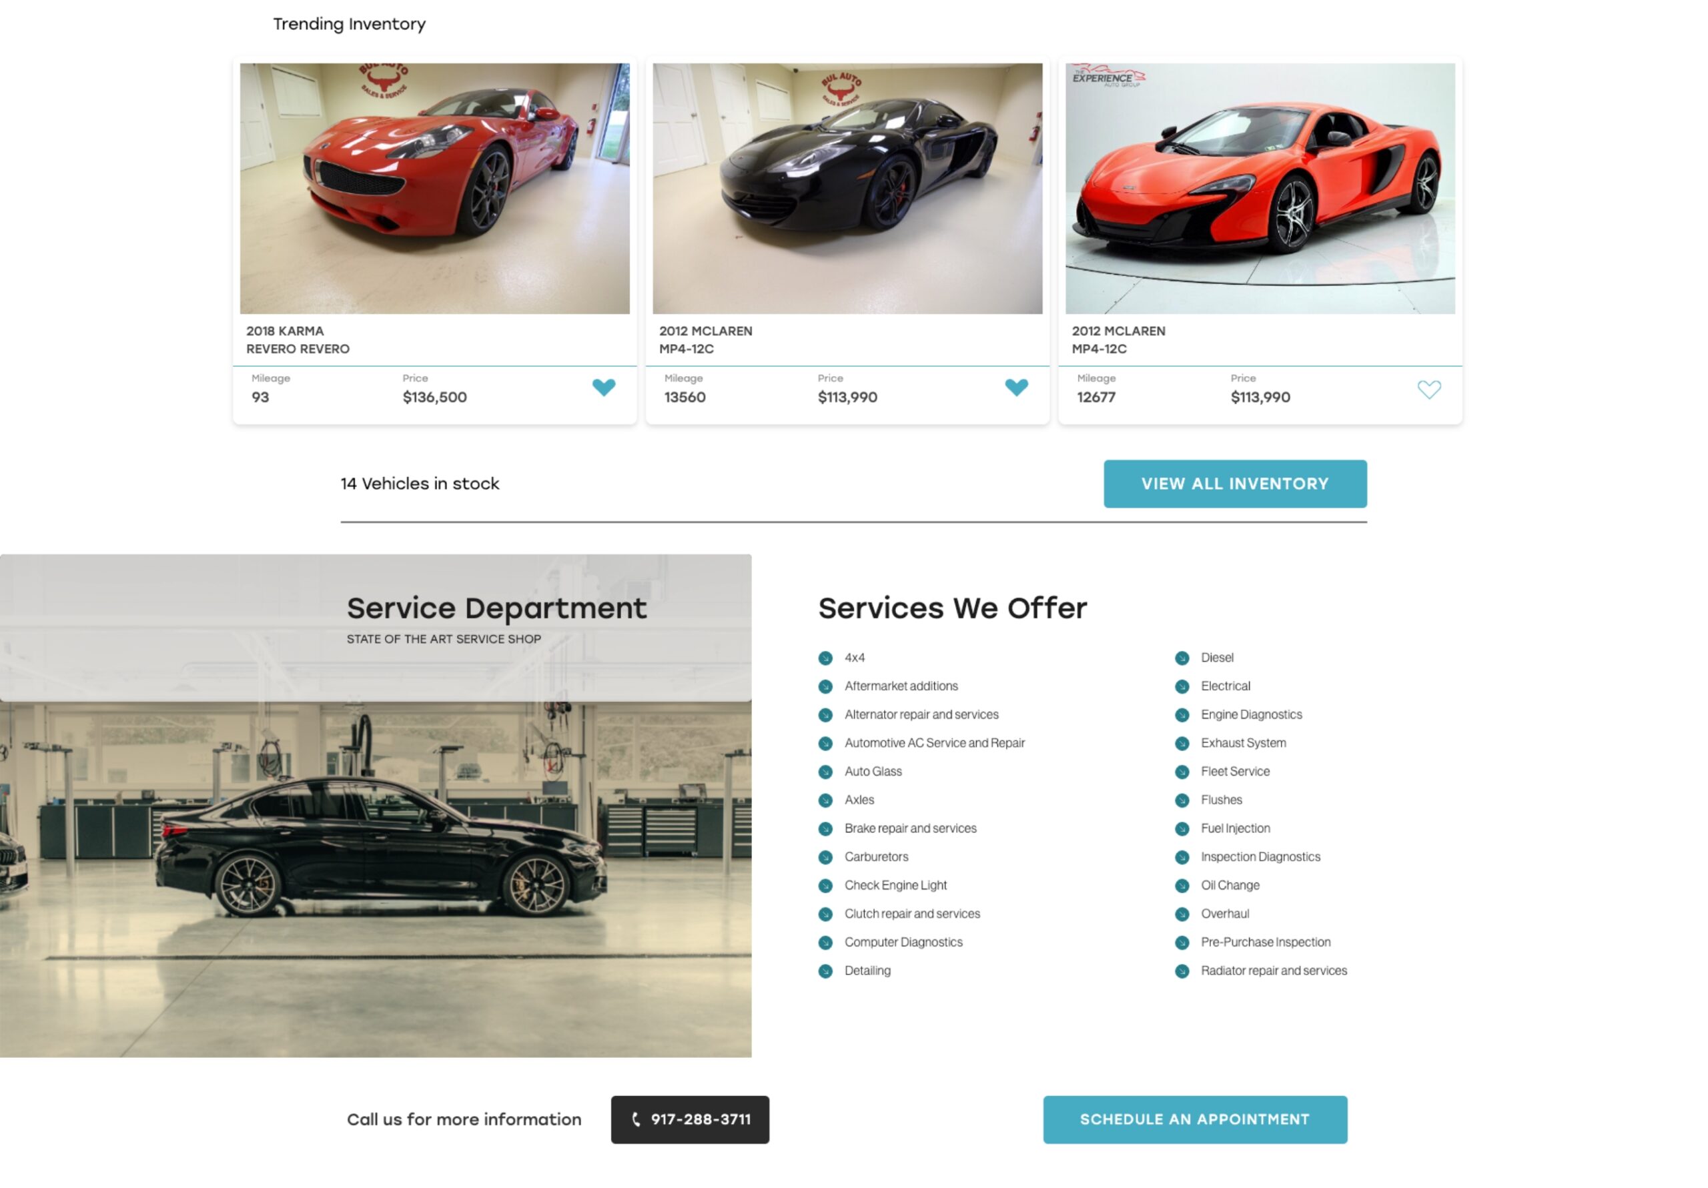The height and width of the screenshot is (1188, 1708).
Task: Open the red Karma Revero photo
Action: [x=434, y=188]
